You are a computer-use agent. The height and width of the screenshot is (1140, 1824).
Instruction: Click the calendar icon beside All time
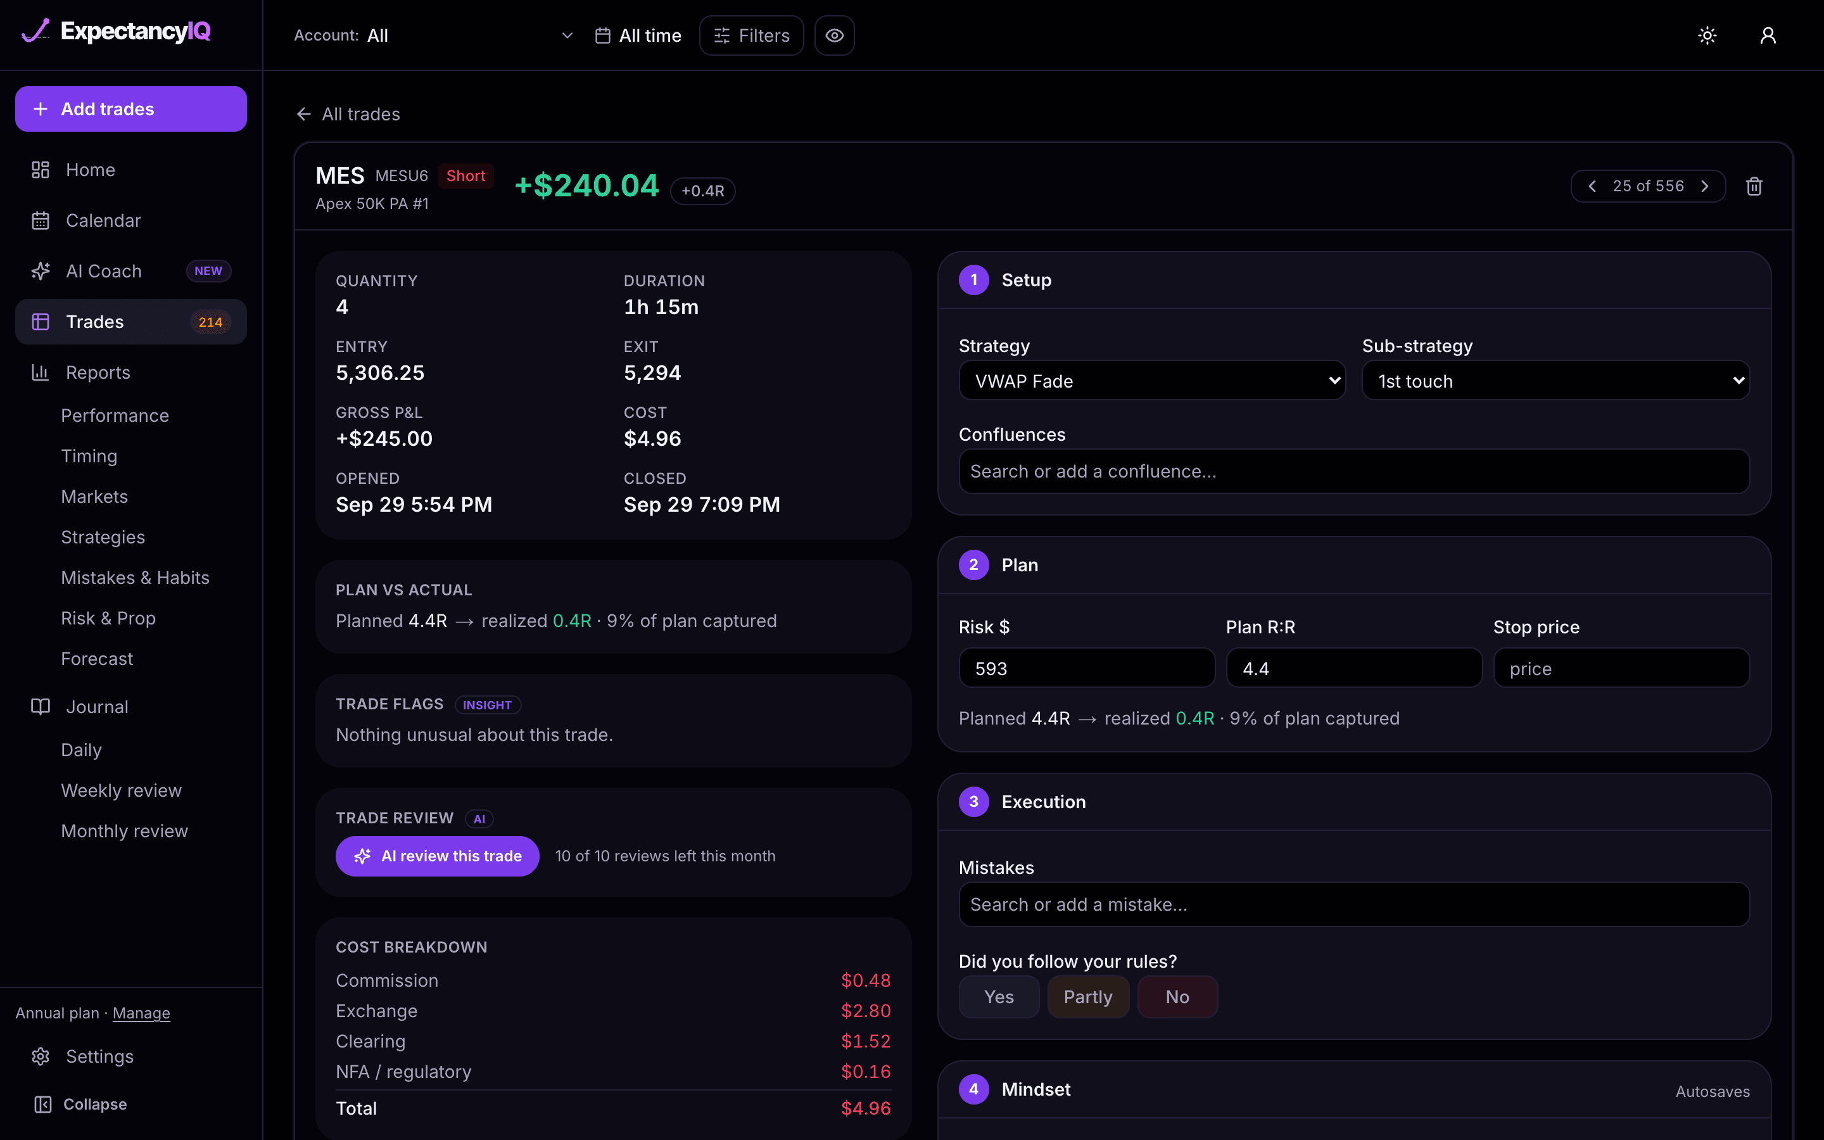pos(602,35)
